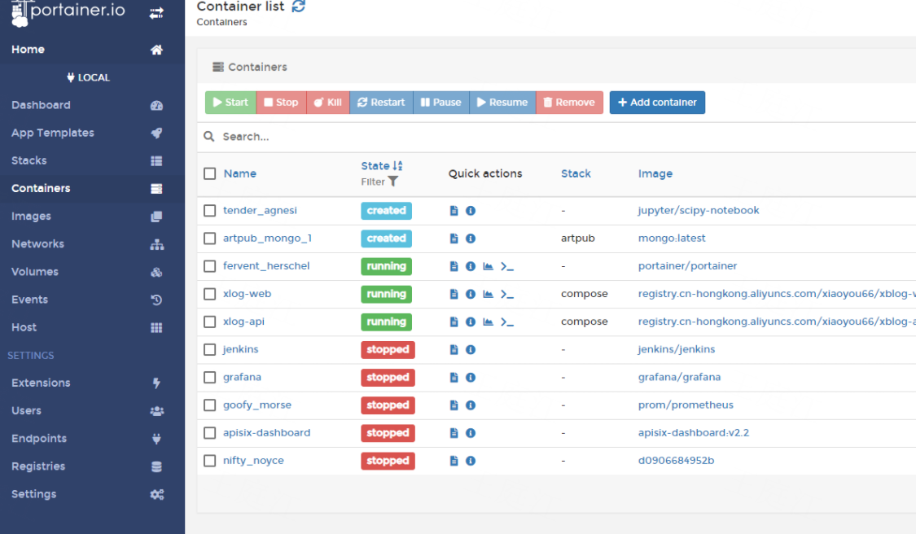Open logs icon for goofy_morse
This screenshot has width=916, height=534.
click(x=454, y=405)
